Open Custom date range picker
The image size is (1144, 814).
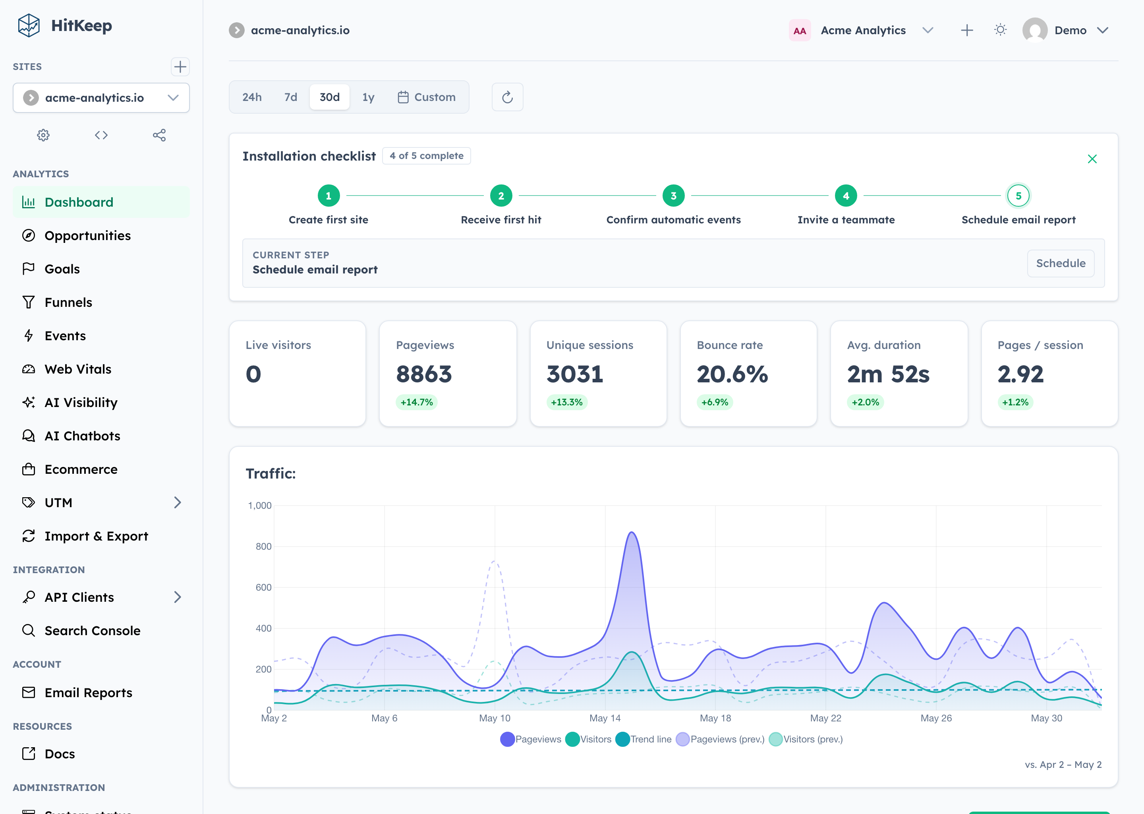(427, 97)
